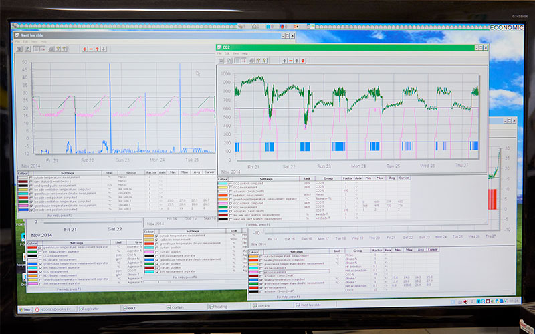Toggle wind side vent position checkbox in CO2 legend

click(231, 219)
